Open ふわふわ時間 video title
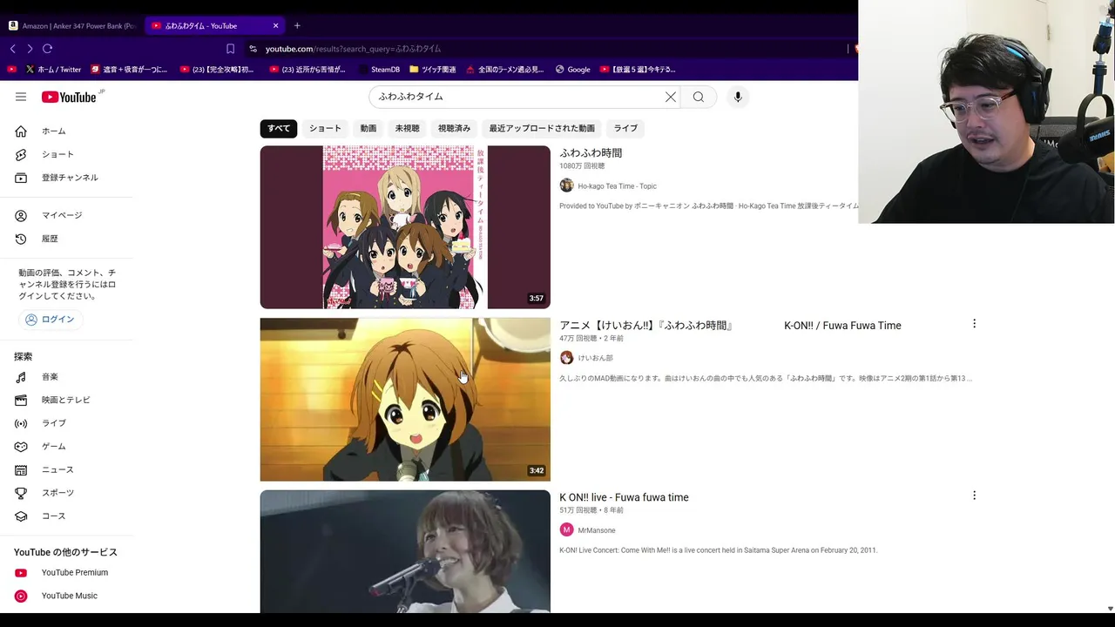Image resolution: width=1115 pixels, height=627 pixels. pyautogui.click(x=591, y=152)
